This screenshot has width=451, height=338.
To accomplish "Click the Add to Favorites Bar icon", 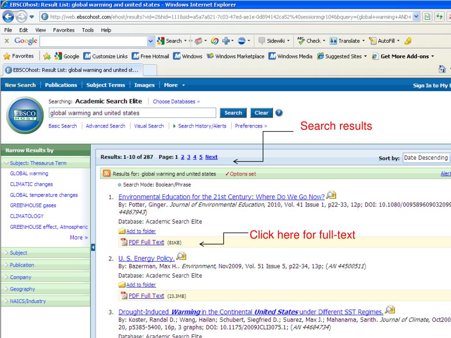I will pyautogui.click(x=47, y=56).
